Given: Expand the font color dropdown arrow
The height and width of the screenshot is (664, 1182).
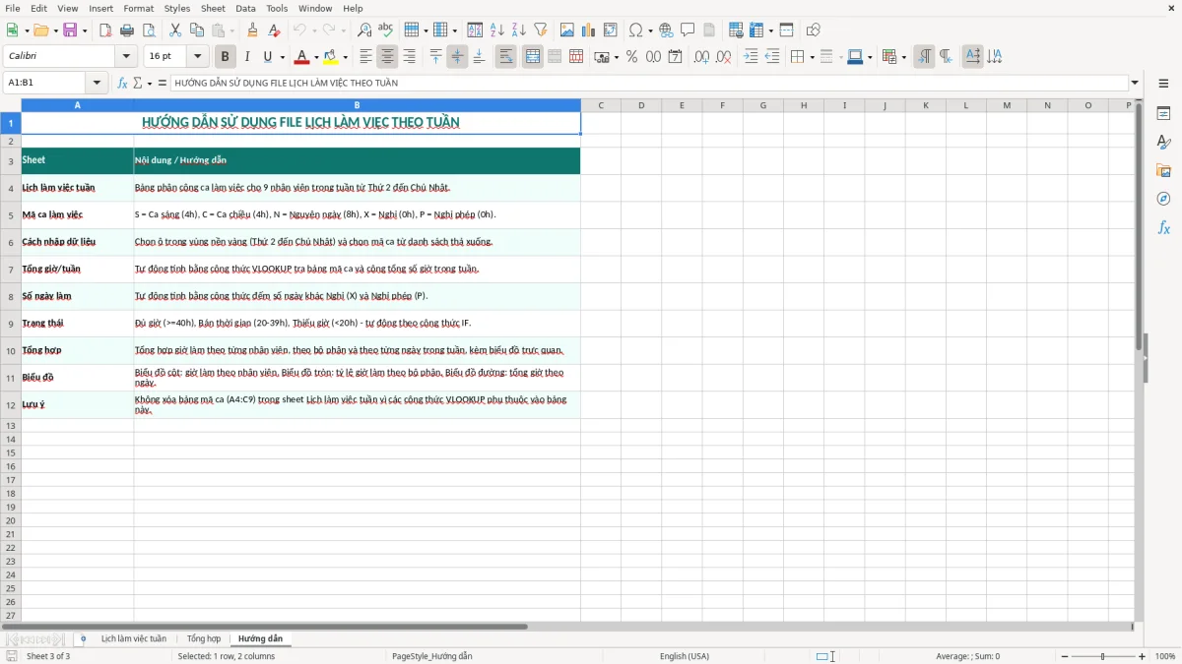Looking at the screenshot, I should (x=316, y=57).
